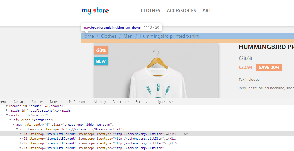Open the Network tab
294x151 pixels.
click(x=56, y=102)
